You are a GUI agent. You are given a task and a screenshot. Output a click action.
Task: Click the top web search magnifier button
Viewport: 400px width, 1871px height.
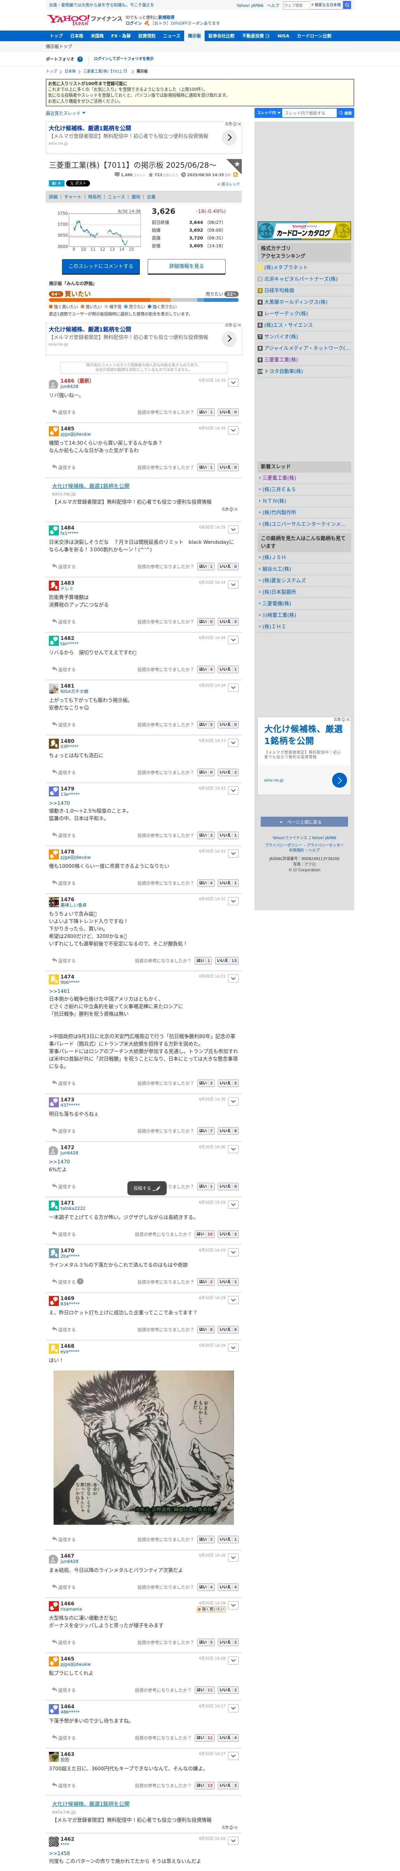(347, 5)
